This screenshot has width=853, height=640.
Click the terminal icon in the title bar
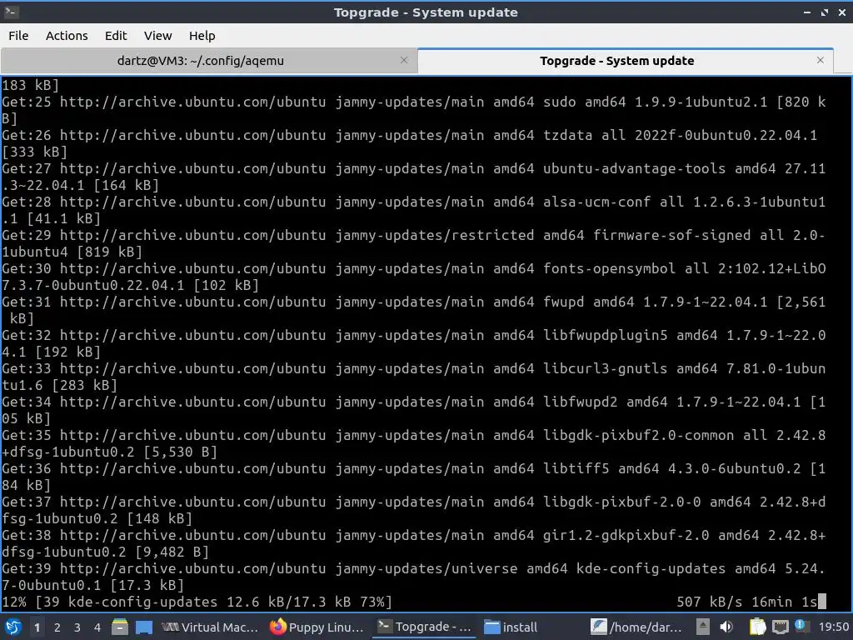(12, 12)
